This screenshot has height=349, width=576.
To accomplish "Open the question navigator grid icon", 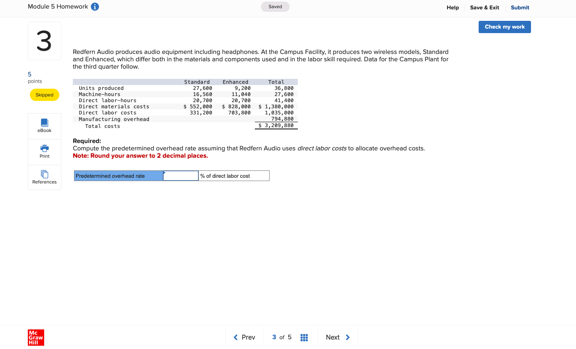I will pyautogui.click(x=304, y=337).
